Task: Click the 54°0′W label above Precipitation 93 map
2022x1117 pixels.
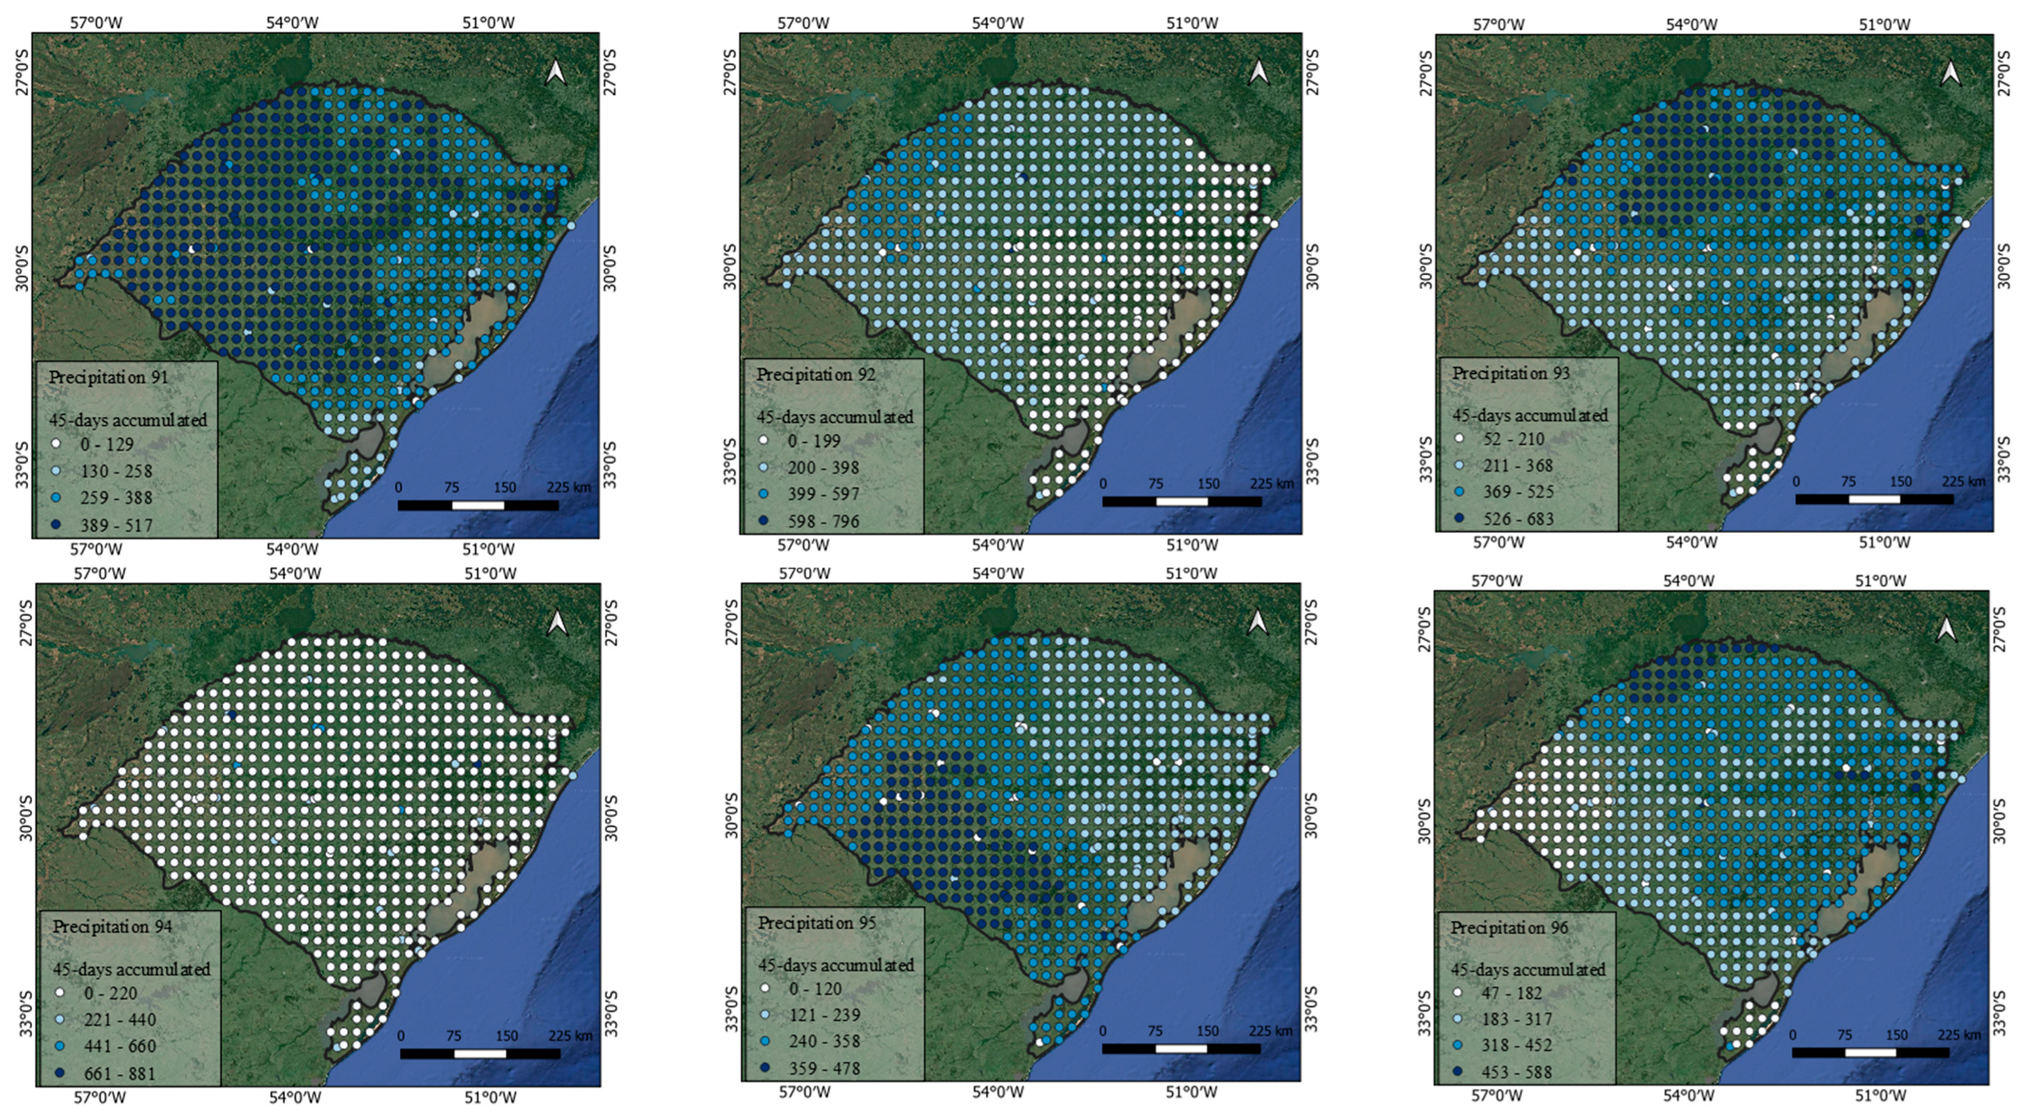Action: coord(1692,24)
